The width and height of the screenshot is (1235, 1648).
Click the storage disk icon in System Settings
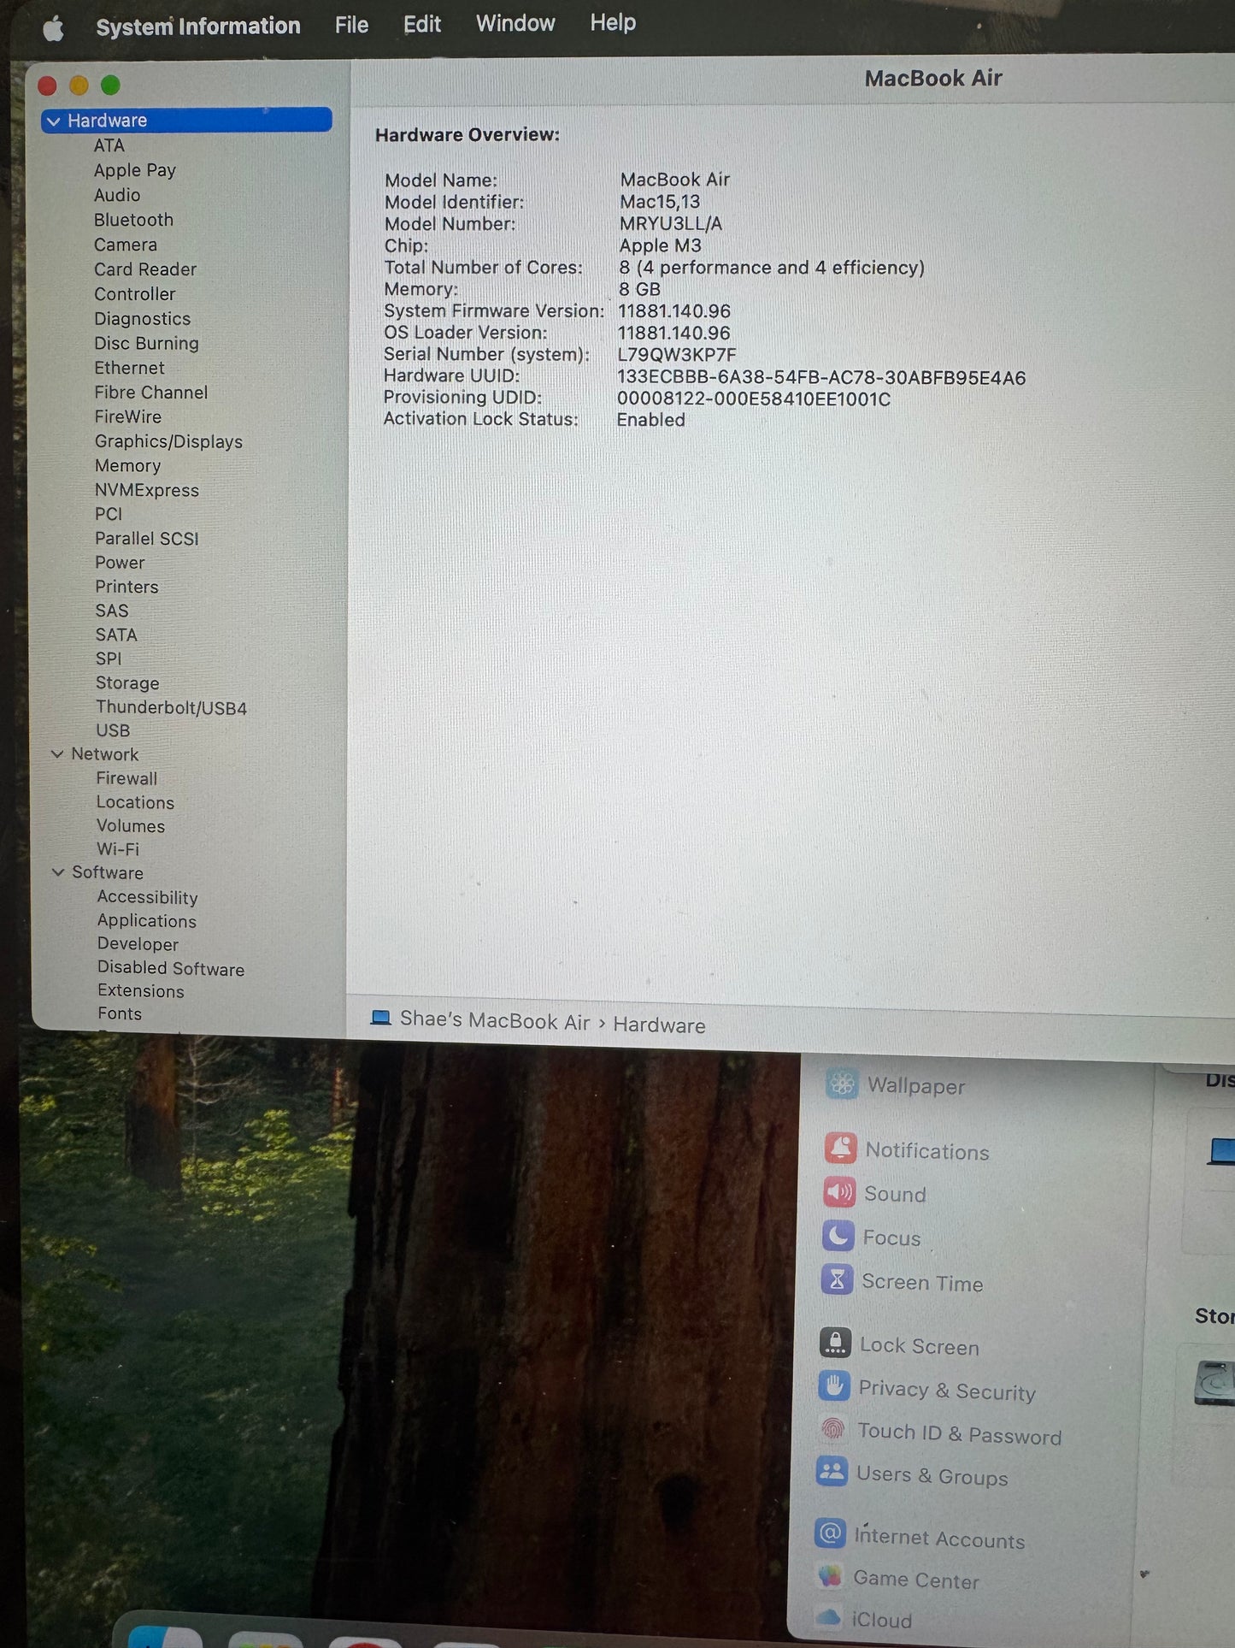(1215, 1381)
